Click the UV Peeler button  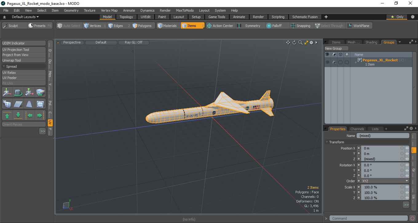tap(24, 78)
